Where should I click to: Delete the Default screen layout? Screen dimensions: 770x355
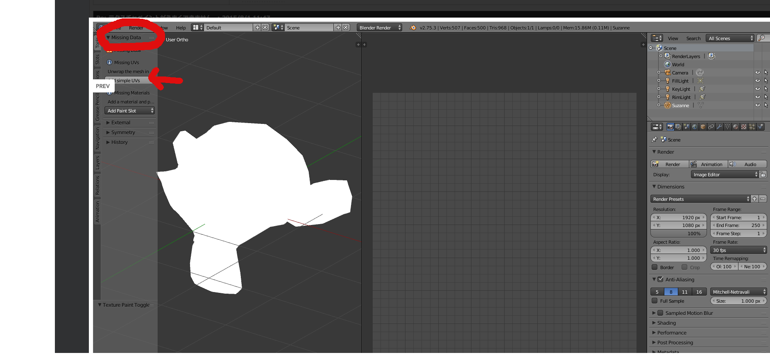pyautogui.click(x=265, y=27)
